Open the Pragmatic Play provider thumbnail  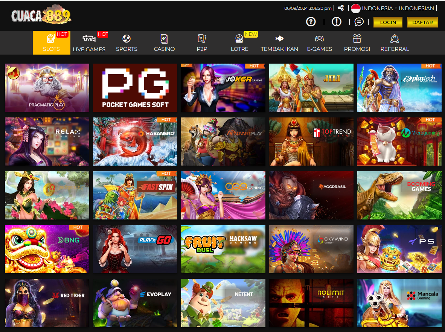[47, 88]
